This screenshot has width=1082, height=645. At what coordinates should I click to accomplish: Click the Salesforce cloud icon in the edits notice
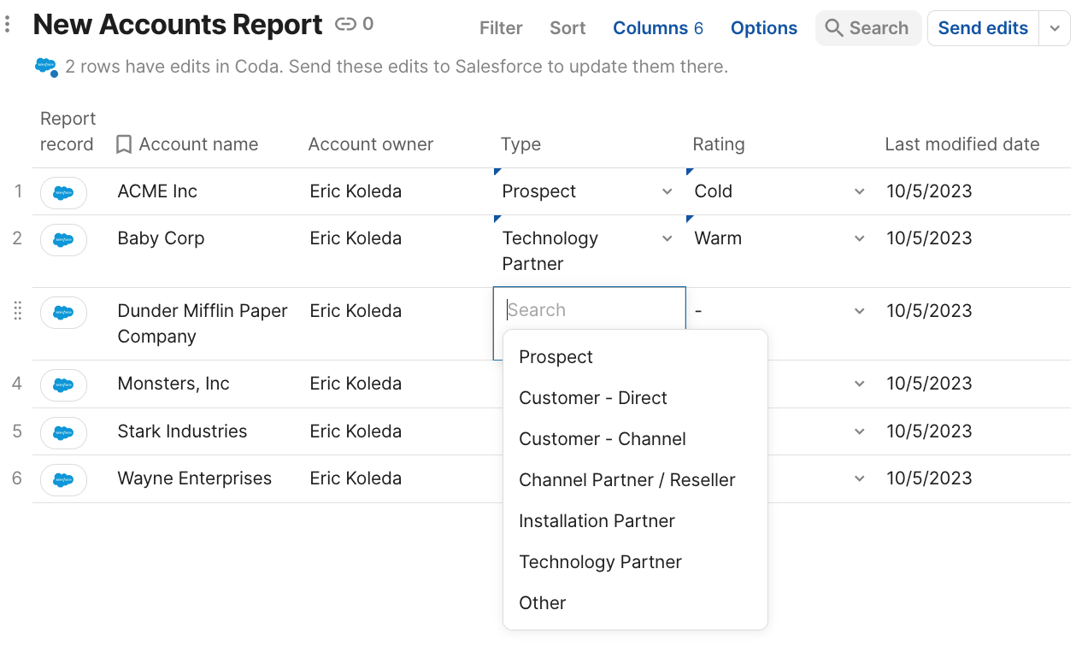click(x=46, y=67)
